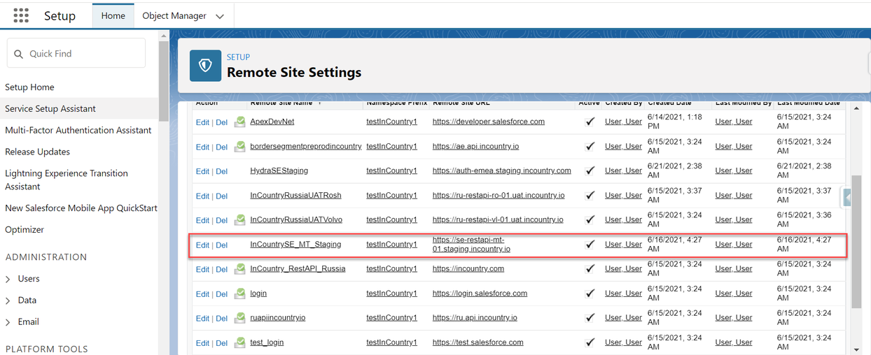Image resolution: width=871 pixels, height=355 pixels.
Task: Open the Object Manager tab
Action: pyautogui.click(x=174, y=15)
